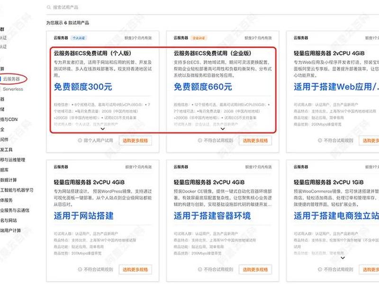Click info icon beside 限个人用户试用

(x=80, y=140)
